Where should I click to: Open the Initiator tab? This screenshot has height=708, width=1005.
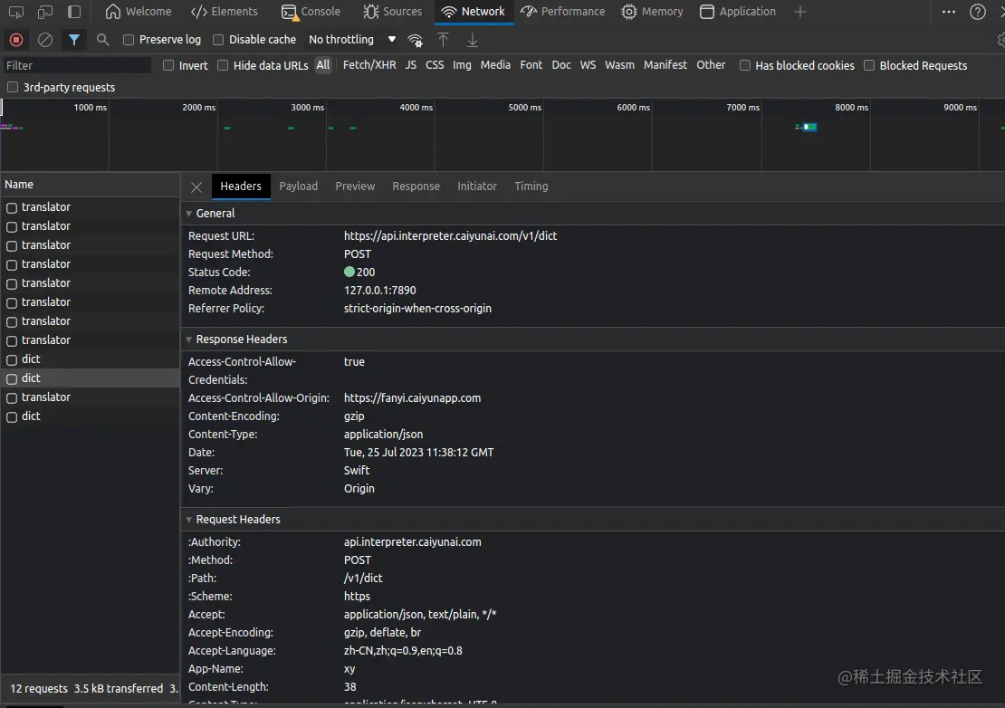point(477,186)
